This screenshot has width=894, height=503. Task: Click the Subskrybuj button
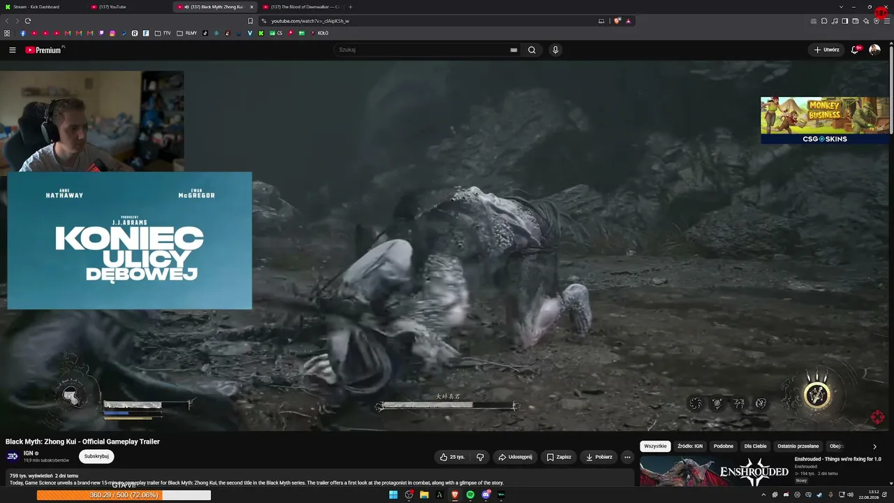(96, 456)
